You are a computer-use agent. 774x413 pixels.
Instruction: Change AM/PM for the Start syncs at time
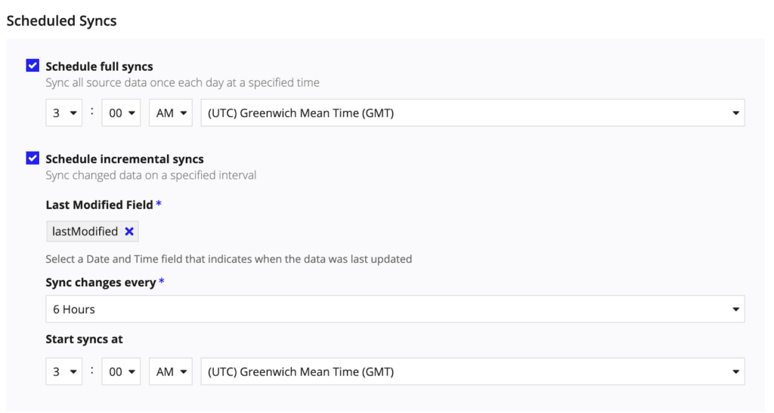[171, 371]
